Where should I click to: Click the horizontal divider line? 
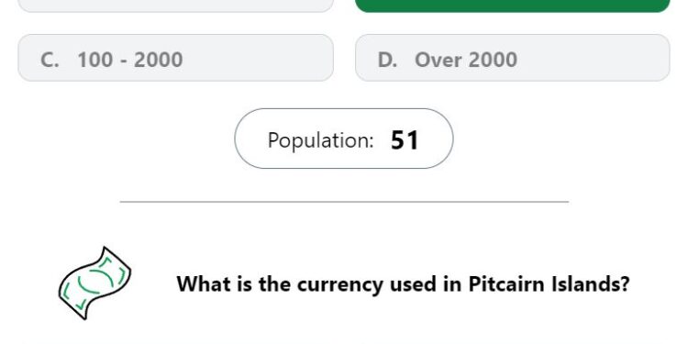point(344,202)
